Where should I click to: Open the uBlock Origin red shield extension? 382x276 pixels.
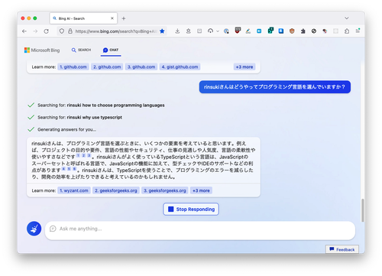[x=238, y=31]
